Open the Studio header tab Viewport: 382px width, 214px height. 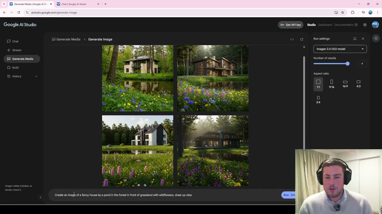[311, 25]
